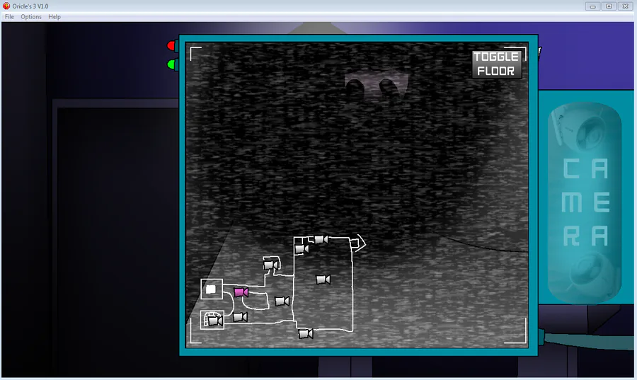
Task: Click the Oricle's 3 title bar app icon
Action: pos(6,6)
